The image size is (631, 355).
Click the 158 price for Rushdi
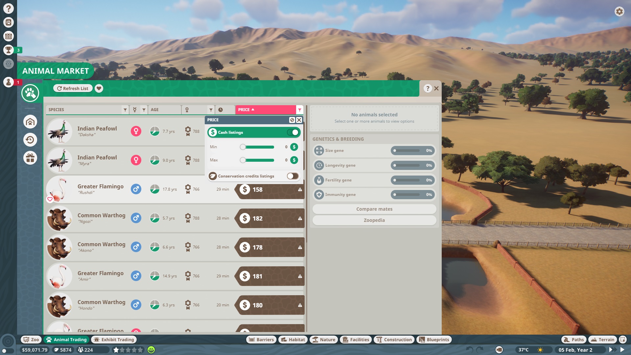[x=269, y=190]
